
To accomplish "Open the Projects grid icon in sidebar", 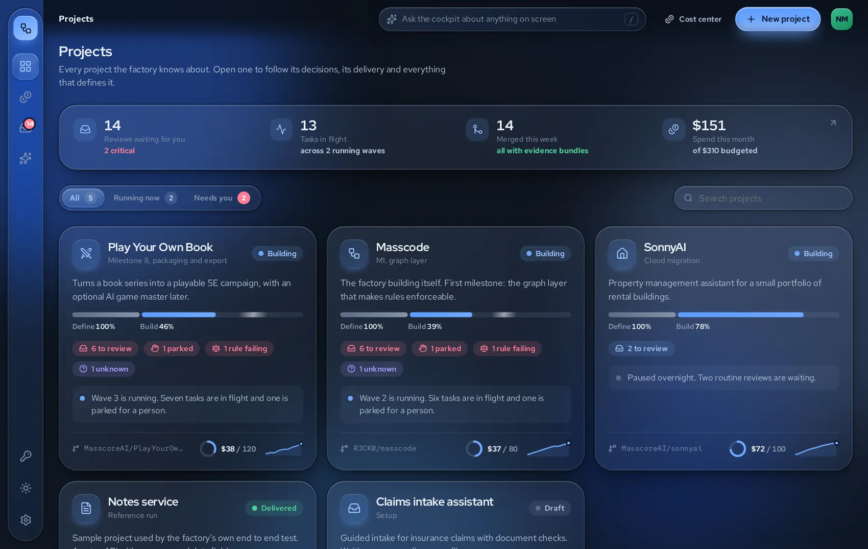I will pos(26,66).
